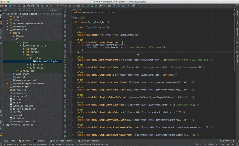Toggle tool window buttons icon bottom-left
Viewport: 239px width, 146px height.
pos(1,144)
